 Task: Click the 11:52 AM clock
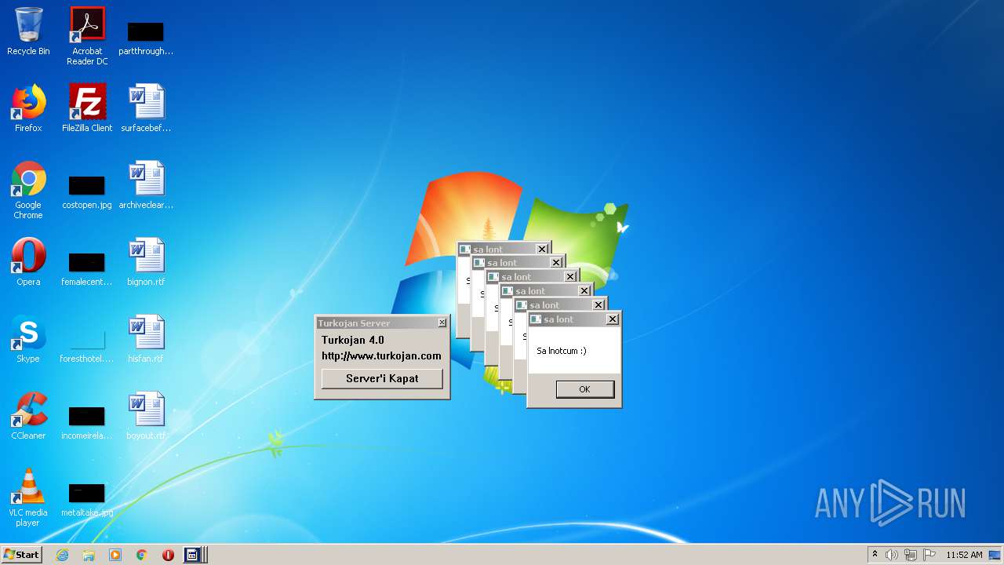coord(964,555)
